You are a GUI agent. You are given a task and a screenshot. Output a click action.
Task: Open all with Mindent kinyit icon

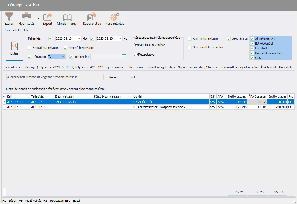67,17
